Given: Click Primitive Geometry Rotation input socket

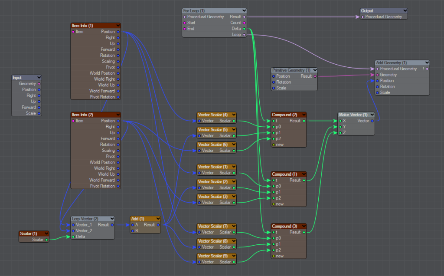Looking at the screenshot, I should (274, 82).
